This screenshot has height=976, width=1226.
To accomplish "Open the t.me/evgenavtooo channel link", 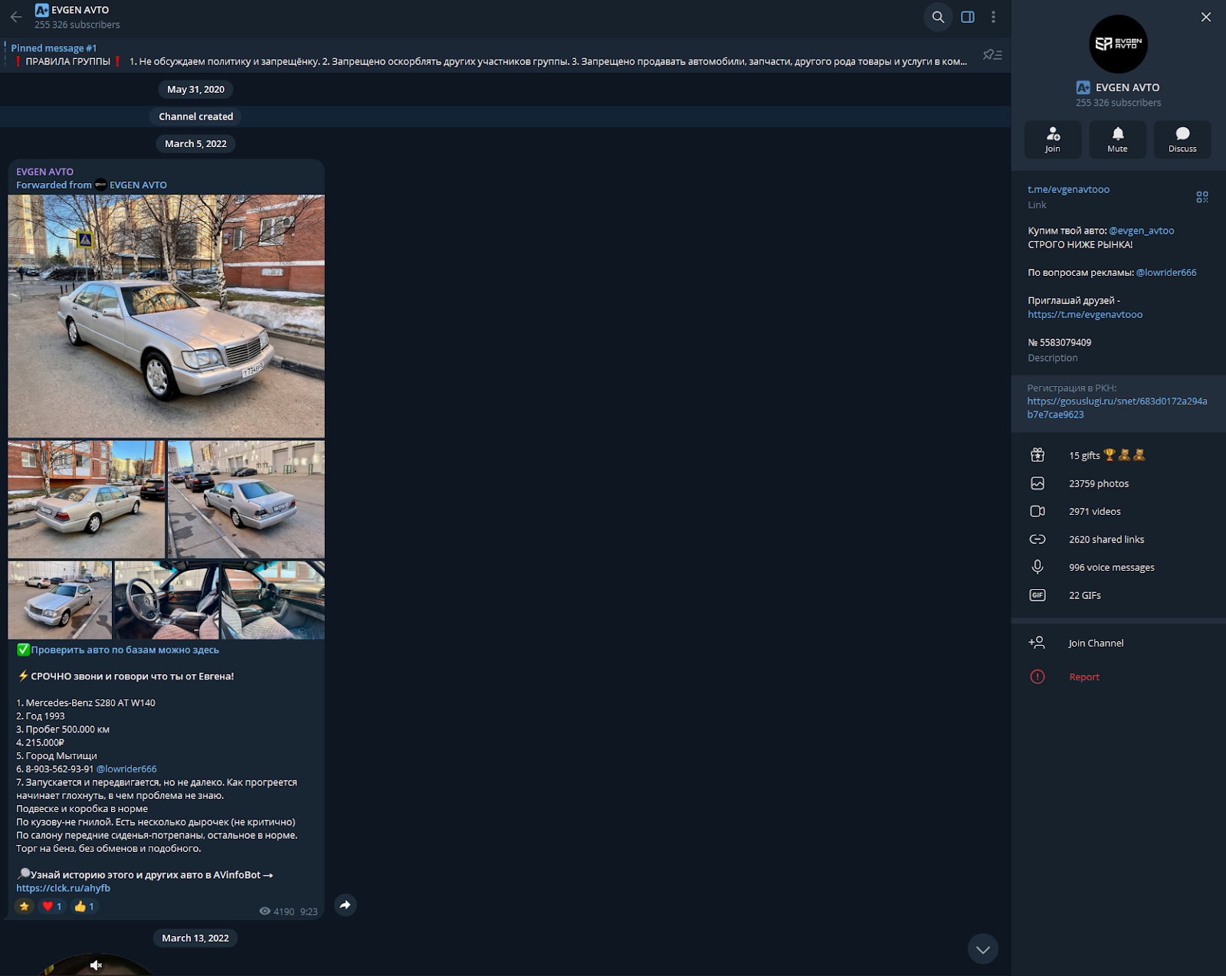I will click(1068, 189).
